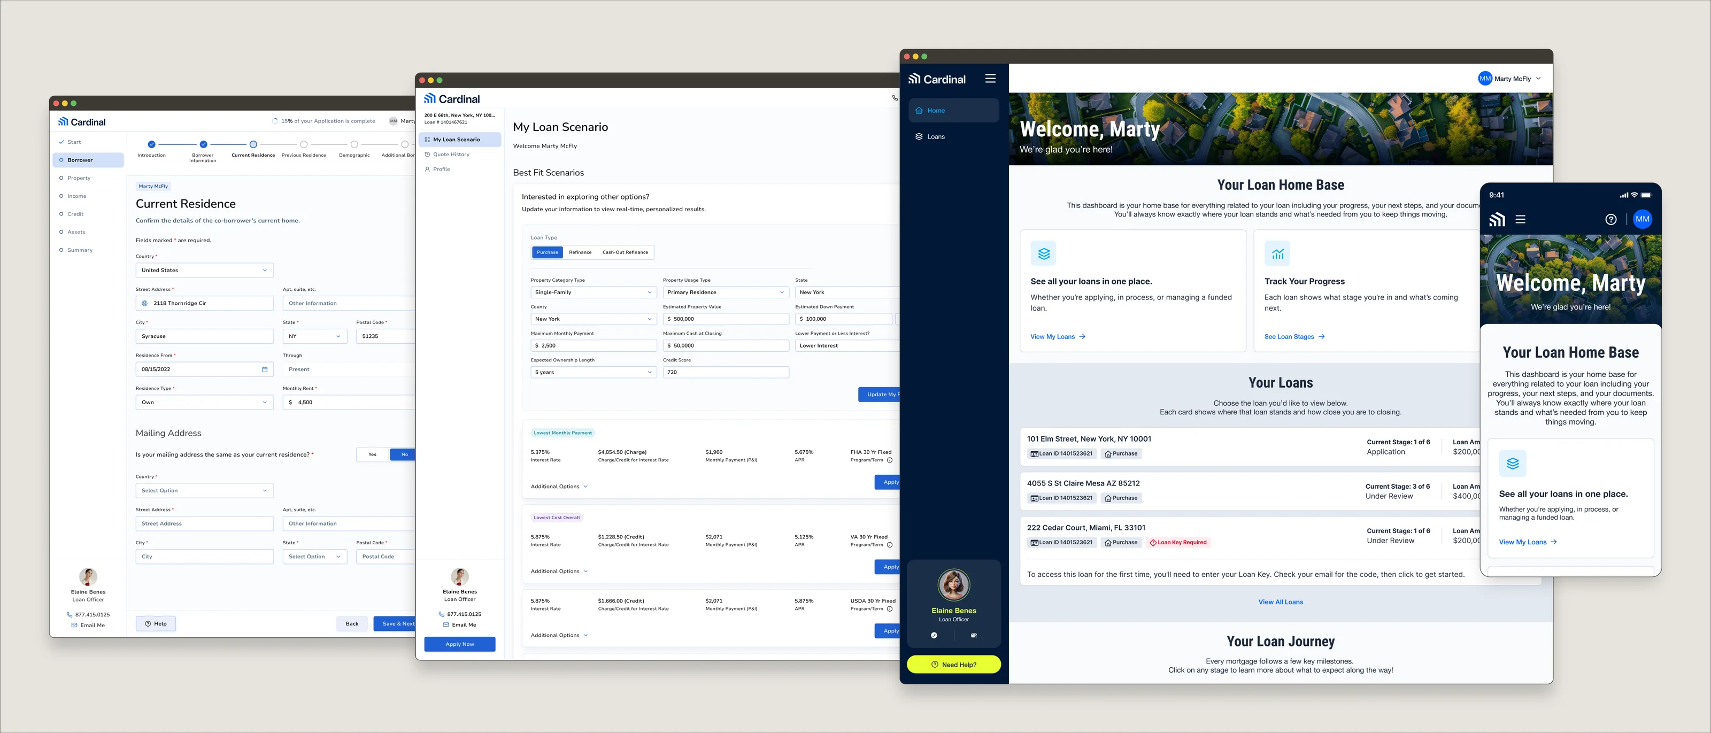Viewport: 1711px width, 733px height.
Task: Click the Cardinal logo in the dashboard sidebar
Action: point(937,79)
